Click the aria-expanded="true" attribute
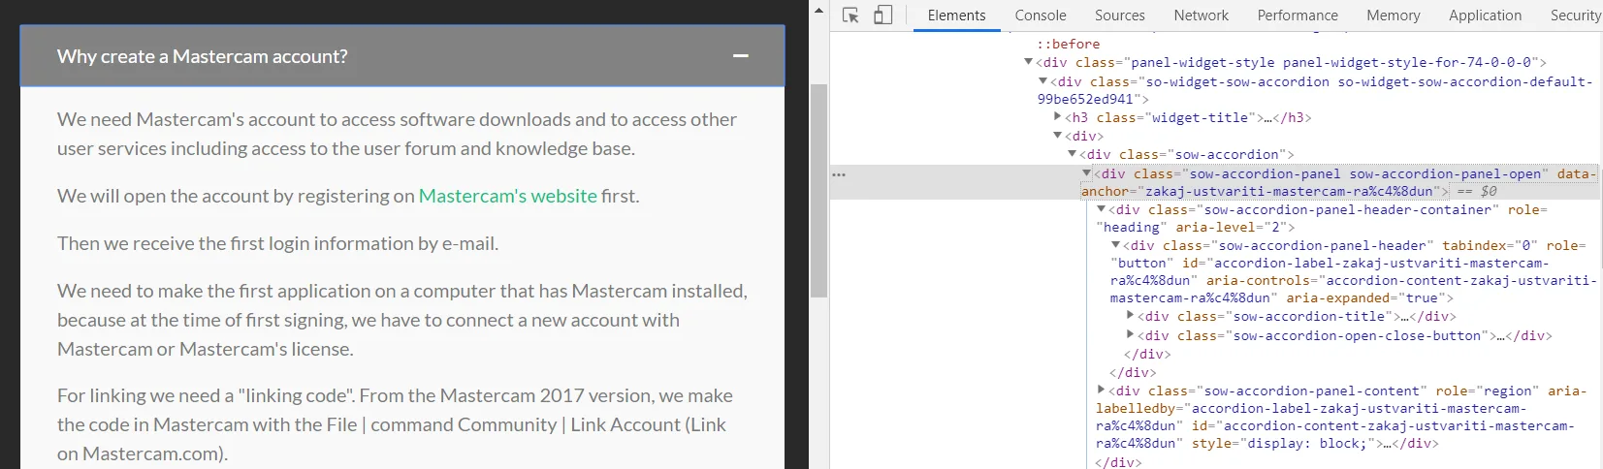Image resolution: width=1603 pixels, height=469 pixels. click(x=1365, y=298)
